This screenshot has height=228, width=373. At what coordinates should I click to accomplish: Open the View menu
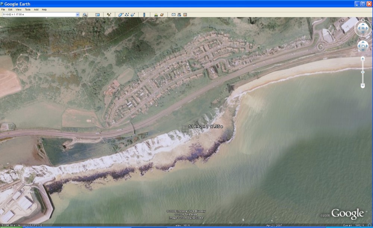(x=18, y=9)
